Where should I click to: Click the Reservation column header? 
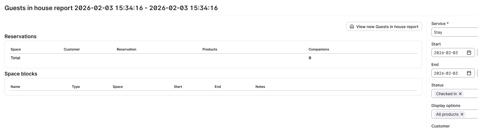[126, 49]
